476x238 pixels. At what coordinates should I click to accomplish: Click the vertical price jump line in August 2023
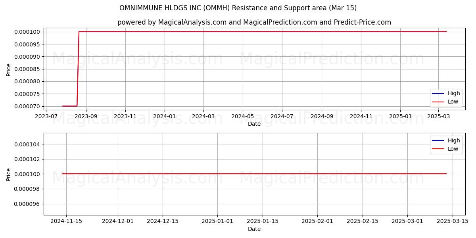(x=78, y=69)
